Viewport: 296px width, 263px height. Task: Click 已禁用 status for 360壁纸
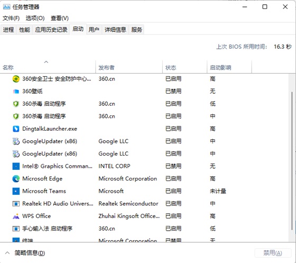(173, 92)
